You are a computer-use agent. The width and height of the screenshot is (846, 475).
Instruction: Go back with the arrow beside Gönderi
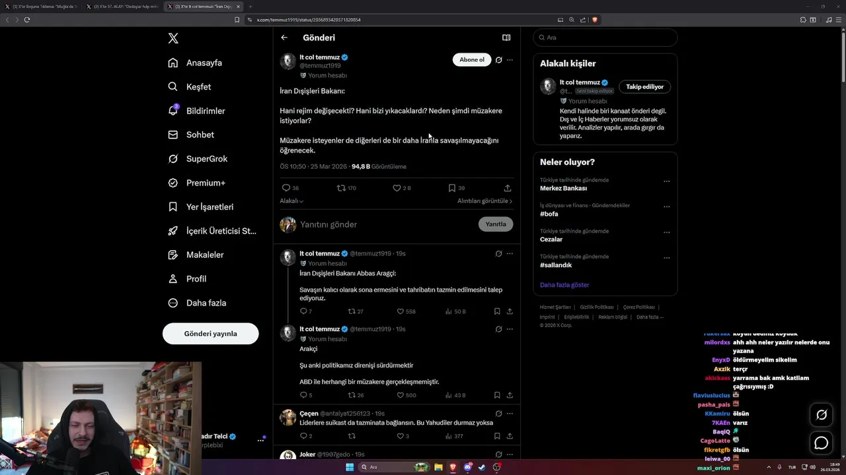[x=284, y=38]
